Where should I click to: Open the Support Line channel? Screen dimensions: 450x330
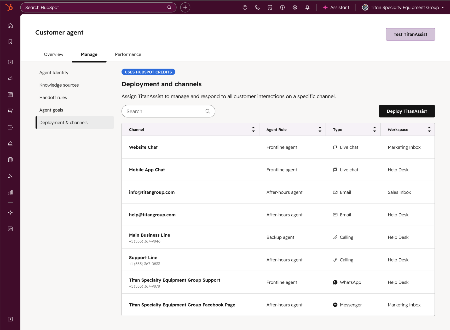143,258
